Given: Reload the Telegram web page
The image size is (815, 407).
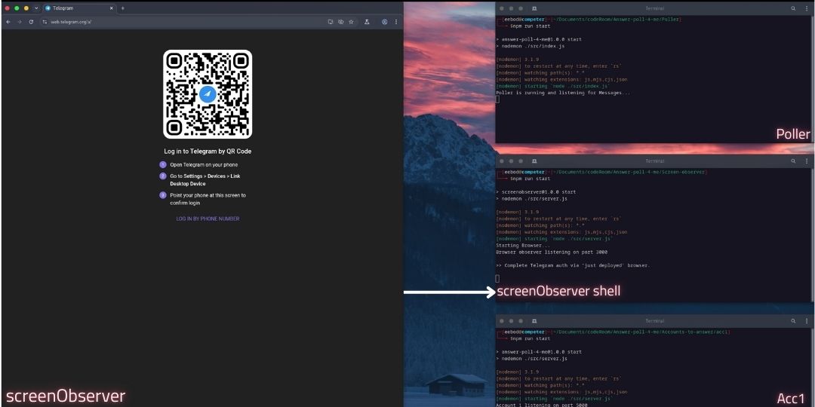Looking at the screenshot, I should click(x=31, y=22).
